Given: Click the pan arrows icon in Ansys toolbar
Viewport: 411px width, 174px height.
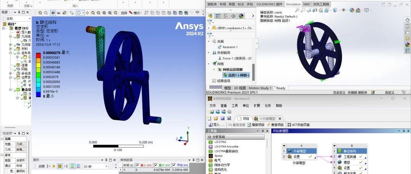Looking at the screenshot, I should (88, 13).
